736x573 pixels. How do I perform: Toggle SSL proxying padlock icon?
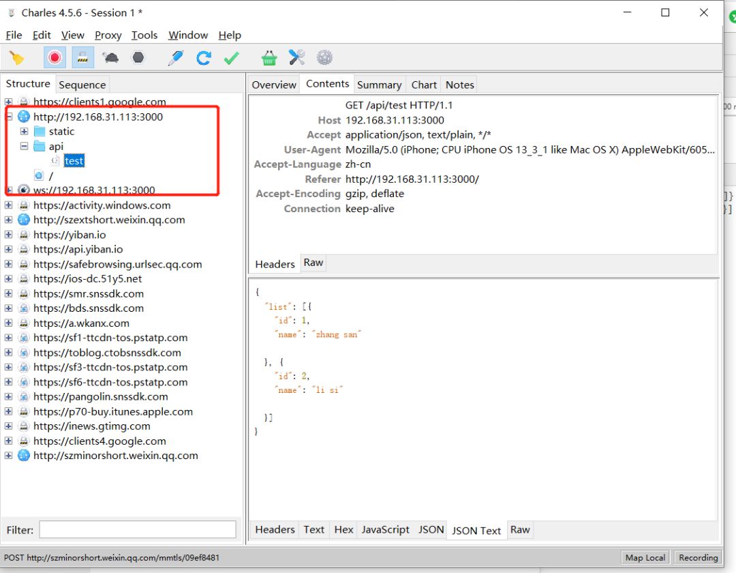tap(82, 58)
